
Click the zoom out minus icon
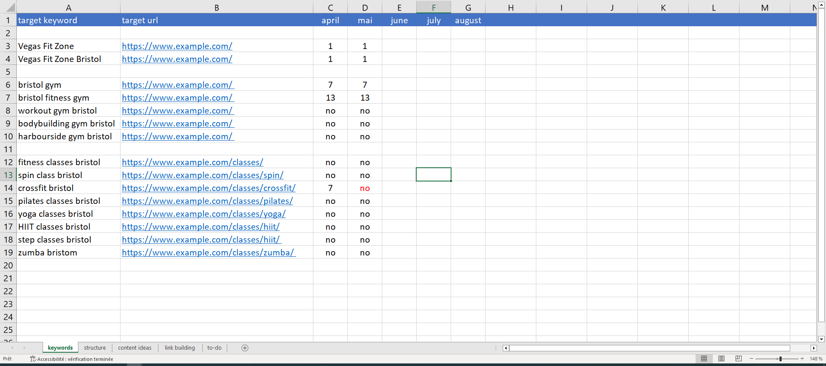click(x=752, y=359)
